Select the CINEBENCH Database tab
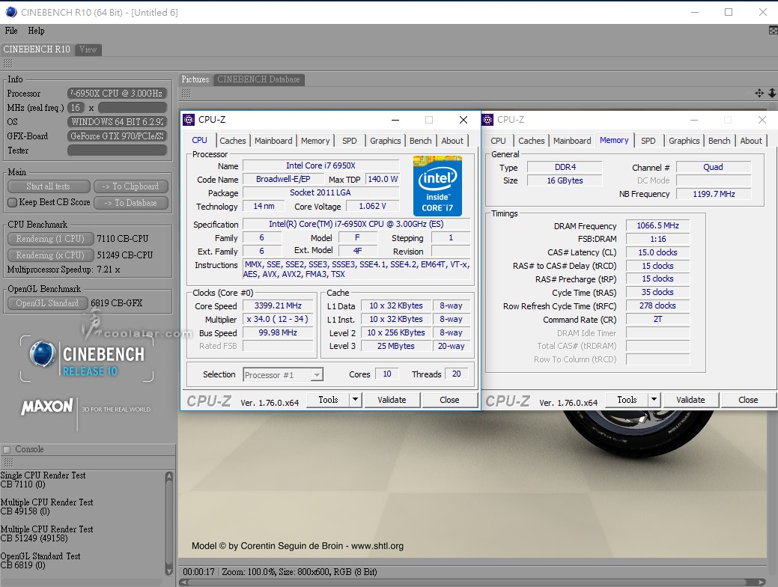778x587 pixels. (258, 79)
